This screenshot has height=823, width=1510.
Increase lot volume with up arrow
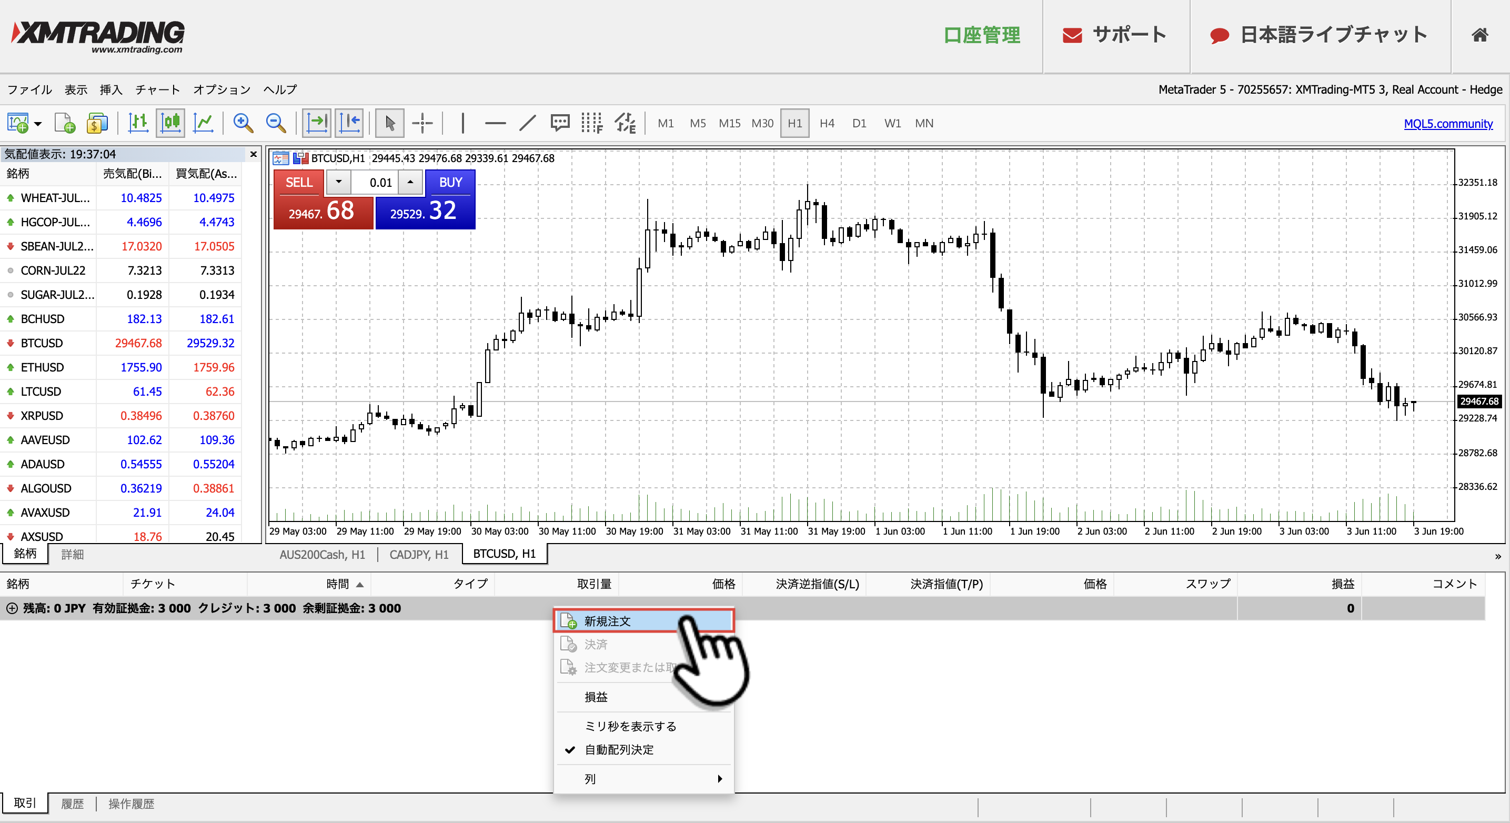[x=410, y=182]
